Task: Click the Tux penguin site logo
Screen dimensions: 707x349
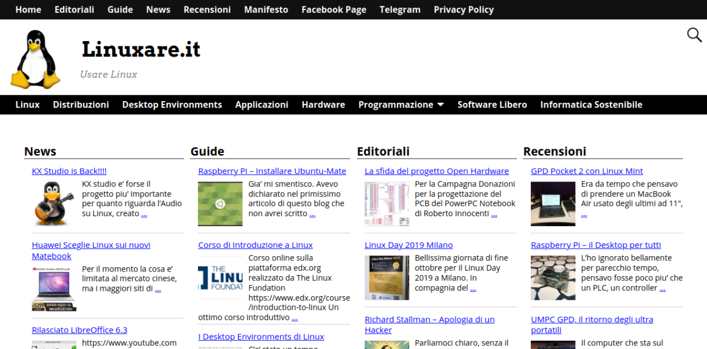Action: click(x=37, y=59)
